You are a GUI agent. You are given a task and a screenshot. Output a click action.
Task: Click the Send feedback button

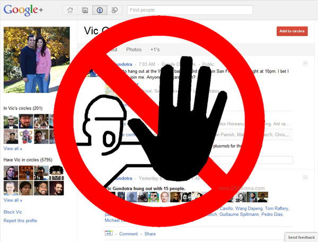click(x=301, y=237)
